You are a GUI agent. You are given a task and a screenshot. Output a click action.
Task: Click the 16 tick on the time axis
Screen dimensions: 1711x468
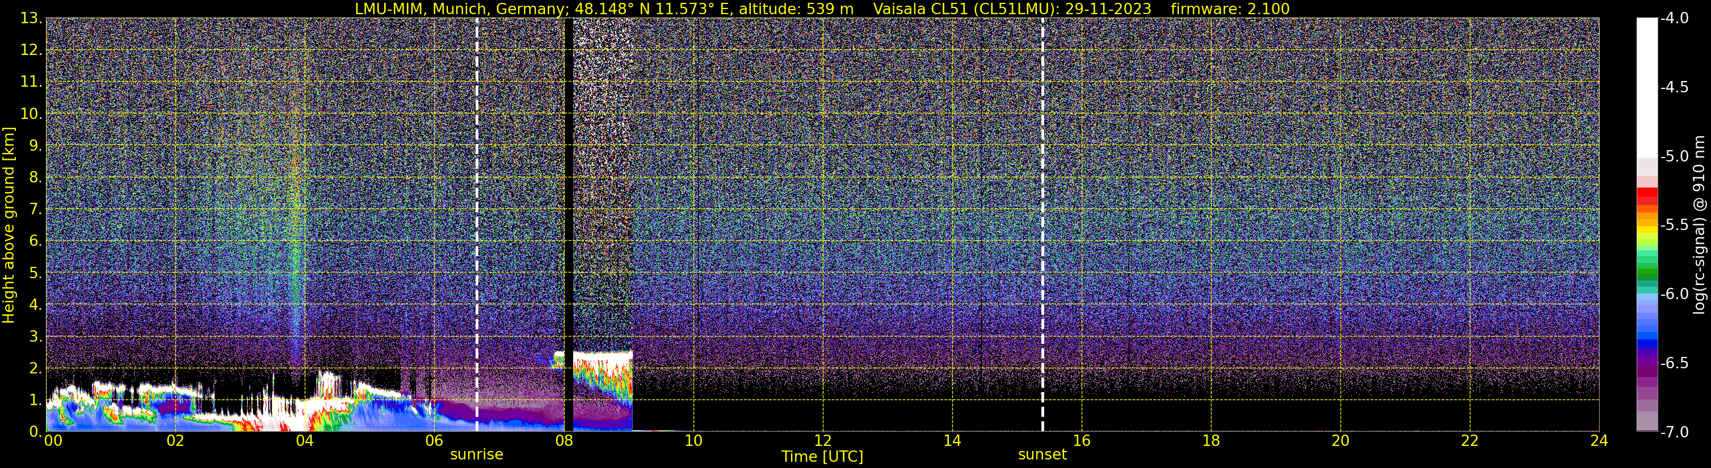pos(1082,441)
